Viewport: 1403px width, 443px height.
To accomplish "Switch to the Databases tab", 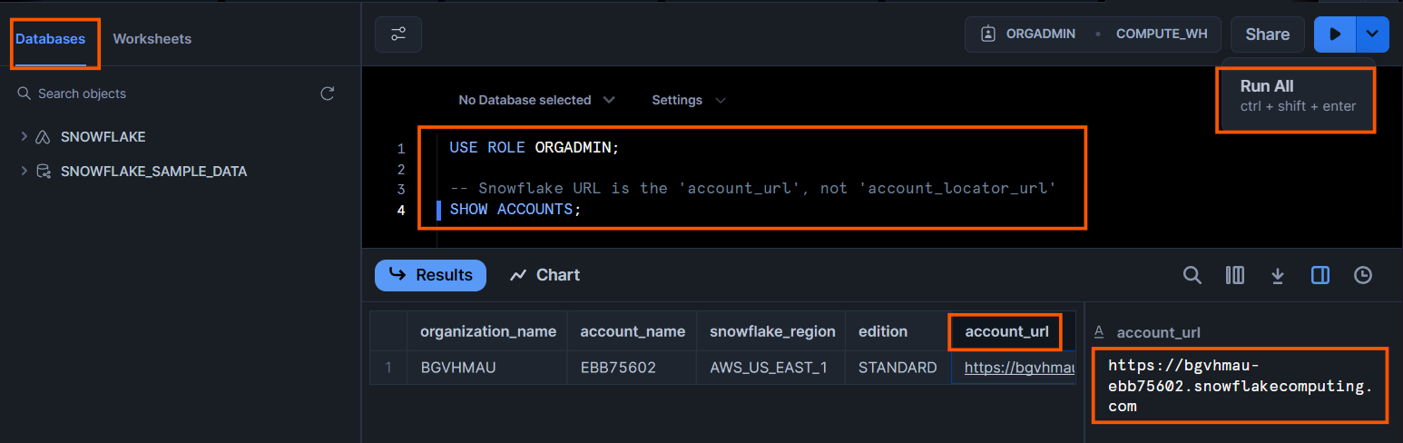I will coord(50,39).
